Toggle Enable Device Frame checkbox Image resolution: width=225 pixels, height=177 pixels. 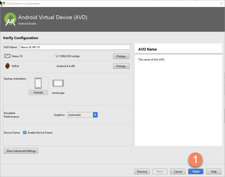coord(25,133)
